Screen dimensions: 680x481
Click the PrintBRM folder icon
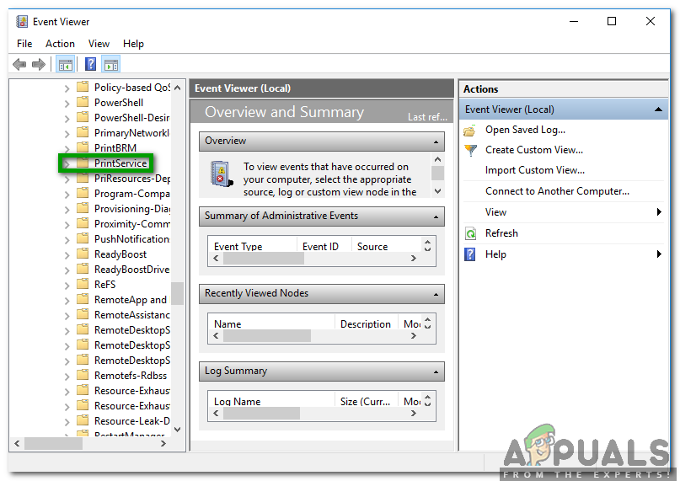pos(83,147)
